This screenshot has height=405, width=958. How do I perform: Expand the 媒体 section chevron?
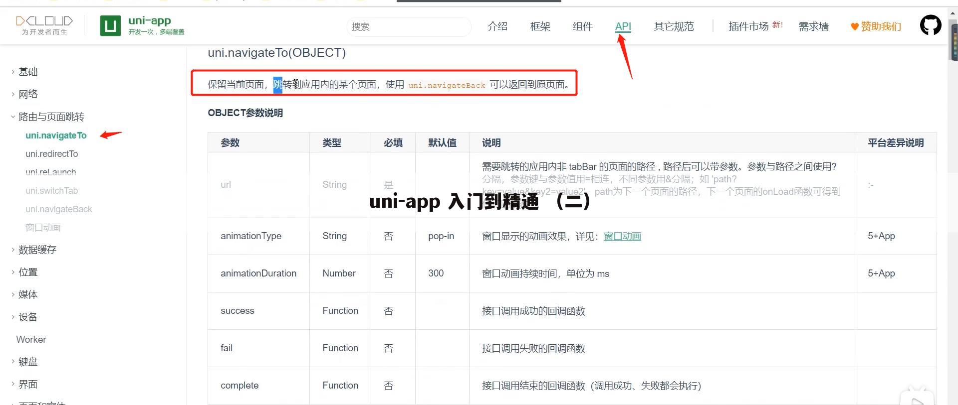(12, 294)
